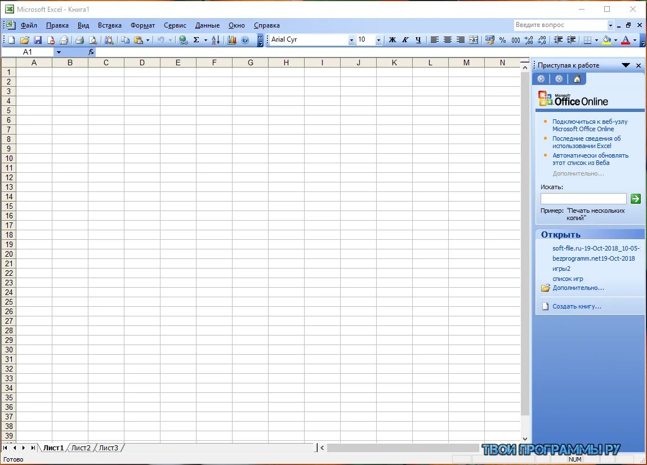This screenshot has height=465, width=647.
Task: Open recent file bezprogramm.net19-Oct-2018
Action: tap(594, 258)
